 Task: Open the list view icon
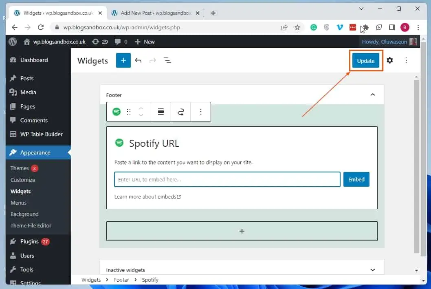[x=167, y=60]
